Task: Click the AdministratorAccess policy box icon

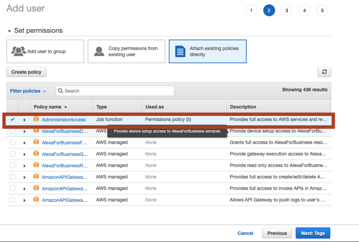Action: tap(36, 119)
